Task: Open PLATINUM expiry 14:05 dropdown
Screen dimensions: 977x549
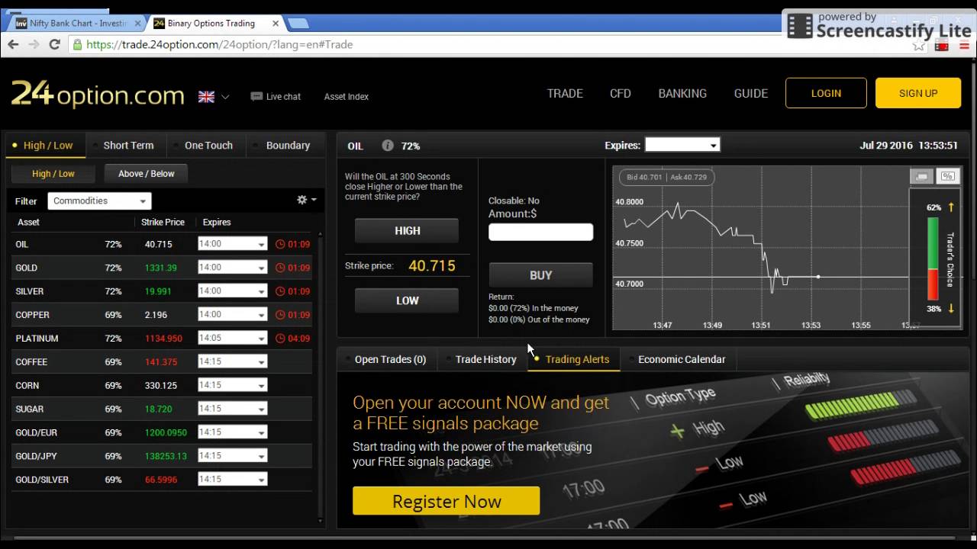Action: [232, 339]
